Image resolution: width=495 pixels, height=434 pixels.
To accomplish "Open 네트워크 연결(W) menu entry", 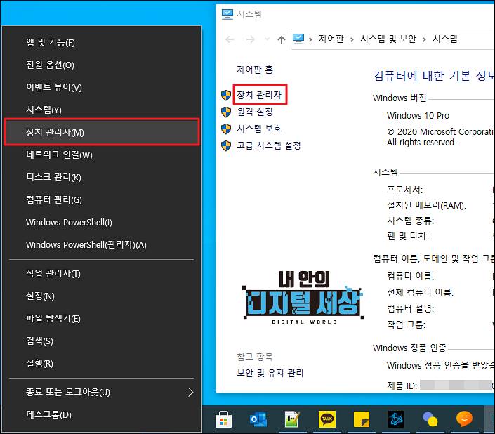I will point(102,154).
